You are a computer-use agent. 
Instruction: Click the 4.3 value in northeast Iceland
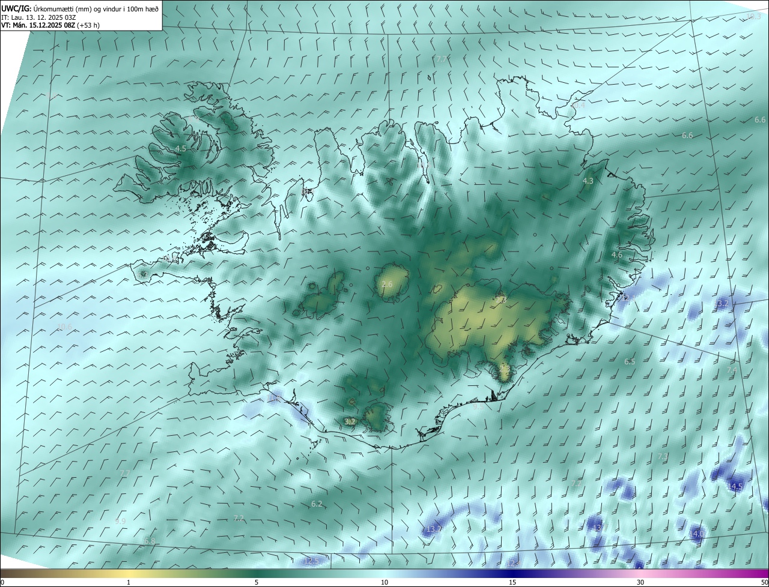[588, 181]
